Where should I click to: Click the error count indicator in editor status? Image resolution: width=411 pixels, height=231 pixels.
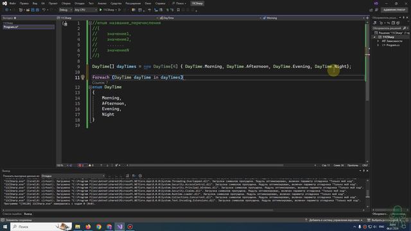(x=81, y=166)
